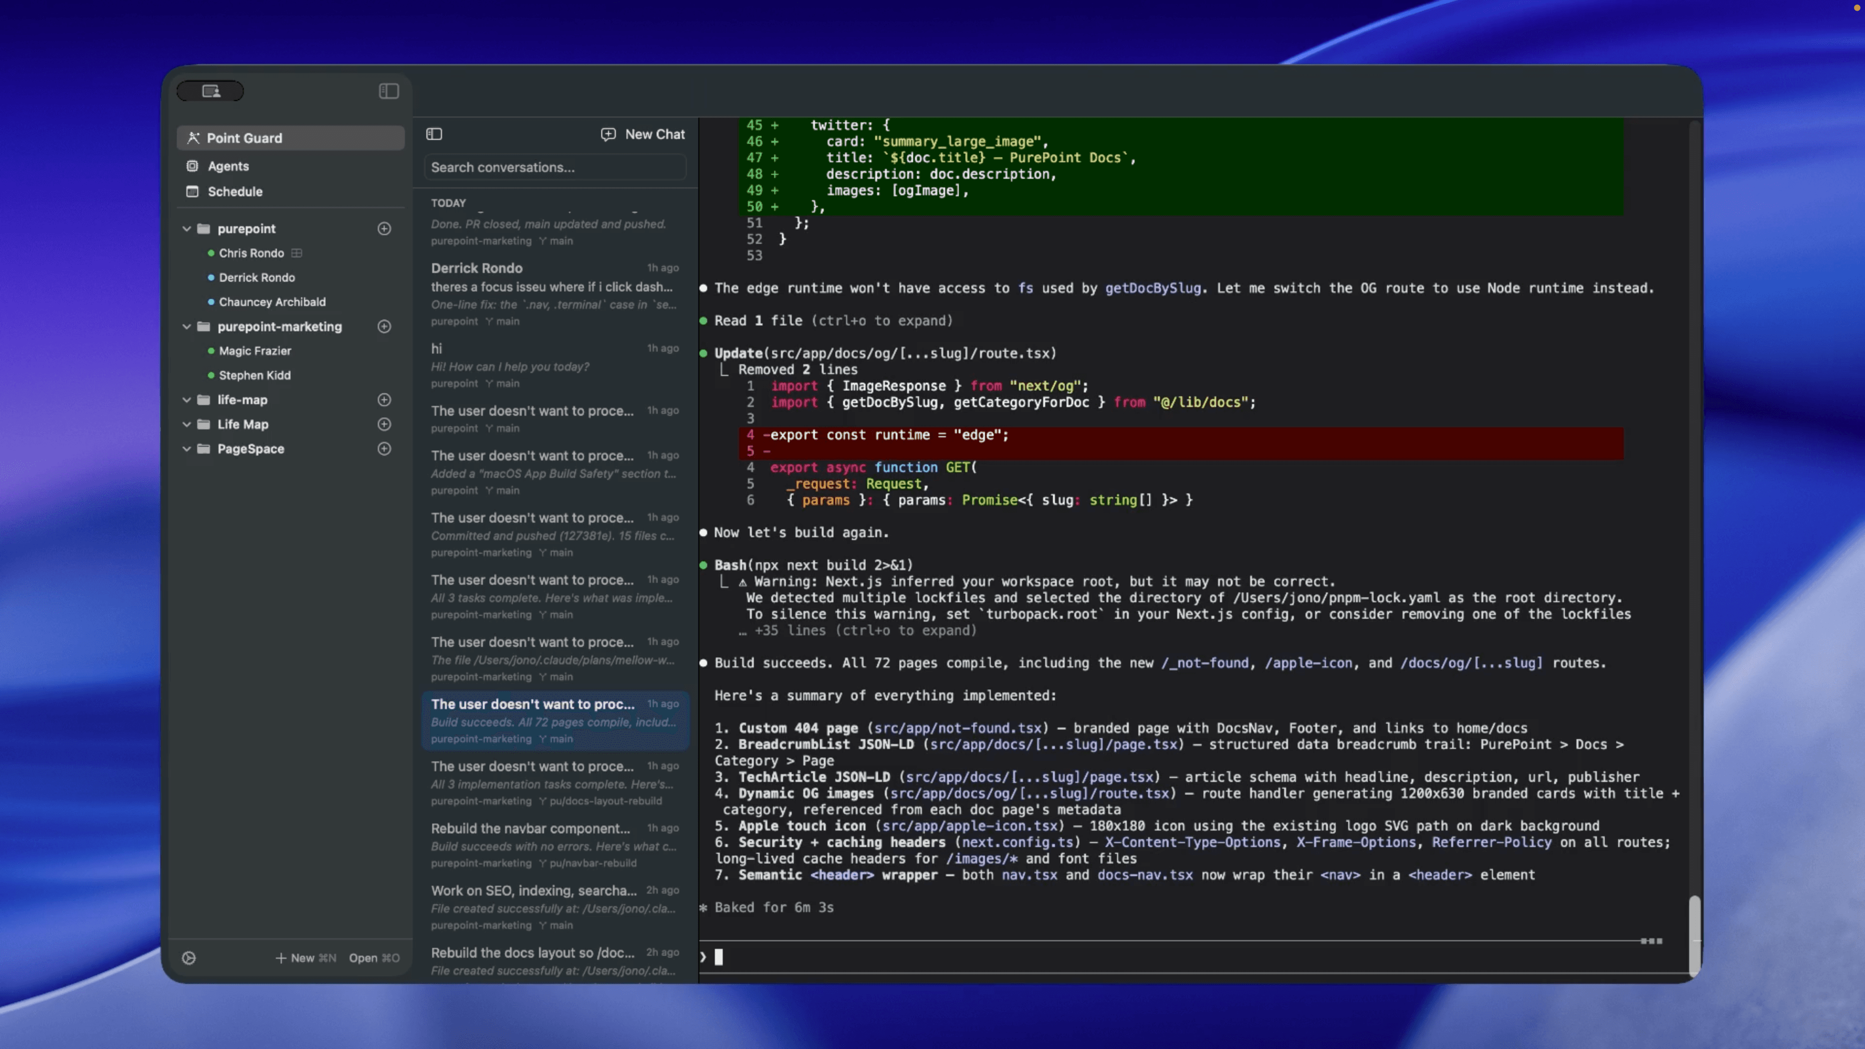Open selected conversation 'Build succeeds. All 72 pages'
Image resolution: width=1865 pixels, height=1049 pixels.
coord(555,721)
